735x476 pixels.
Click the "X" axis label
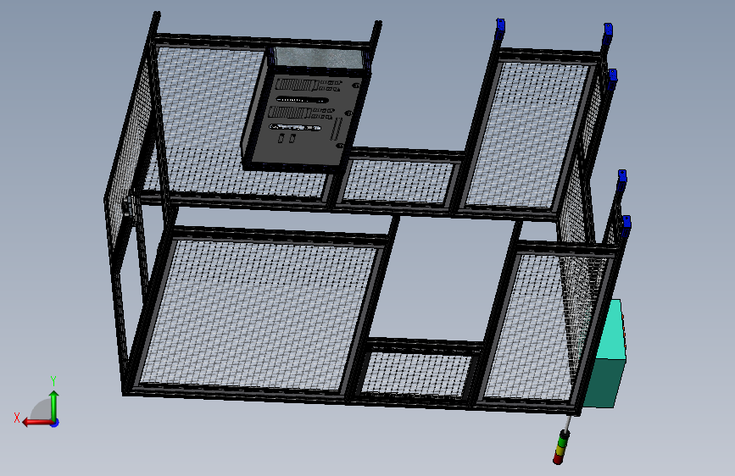tap(17, 418)
